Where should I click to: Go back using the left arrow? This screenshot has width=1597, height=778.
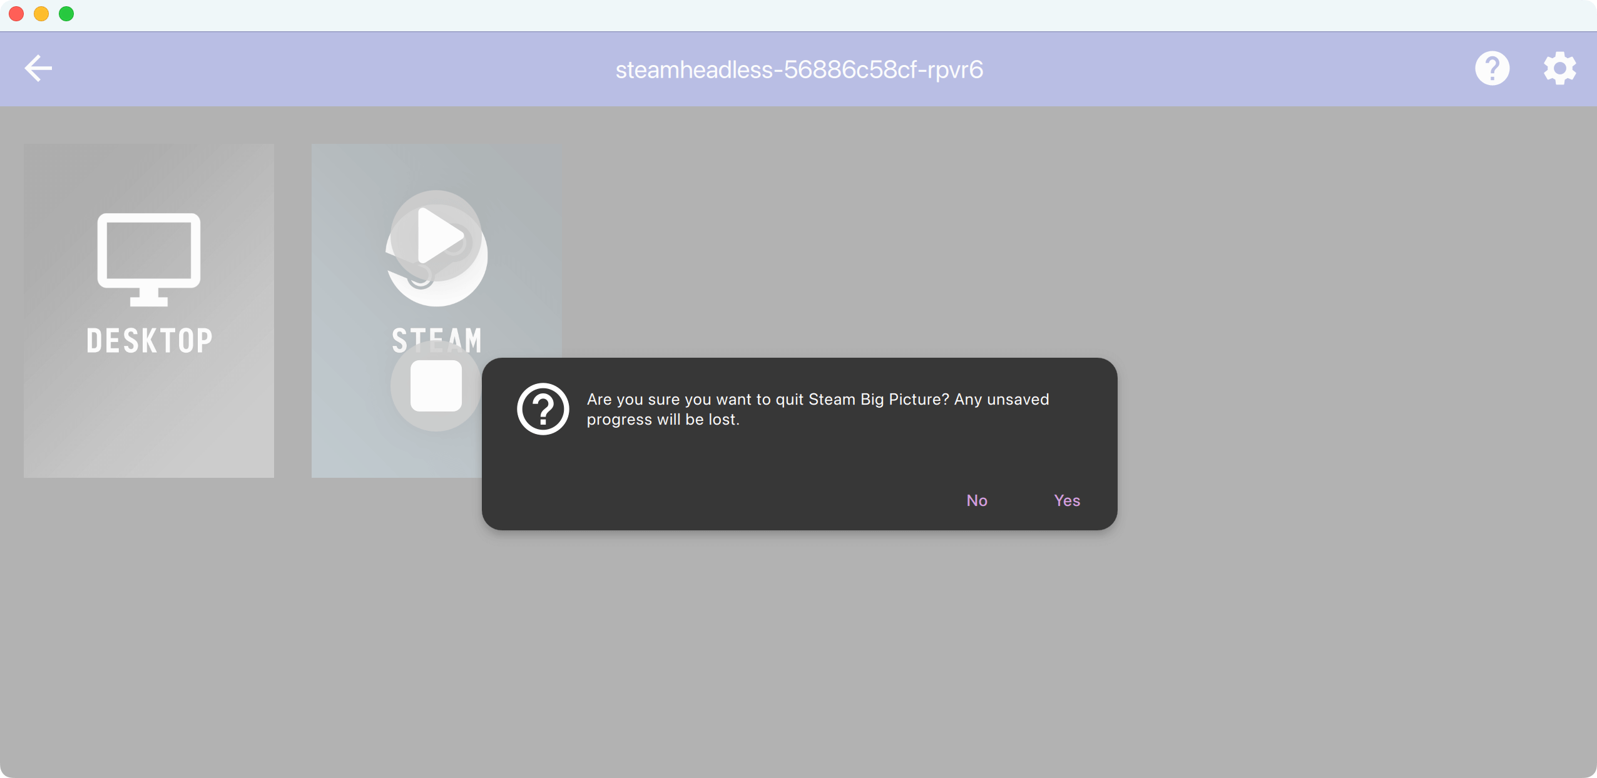point(38,68)
